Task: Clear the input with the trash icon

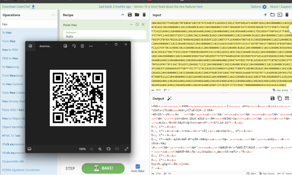Action: point(287,15)
